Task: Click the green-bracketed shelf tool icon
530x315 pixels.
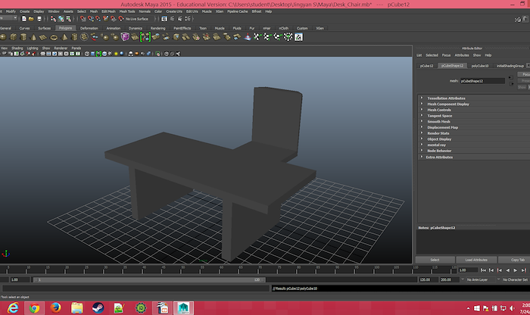Action: click(x=145, y=36)
